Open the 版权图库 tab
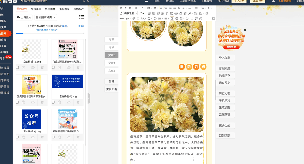Viewport: 304px width, 164px height. [36, 9]
